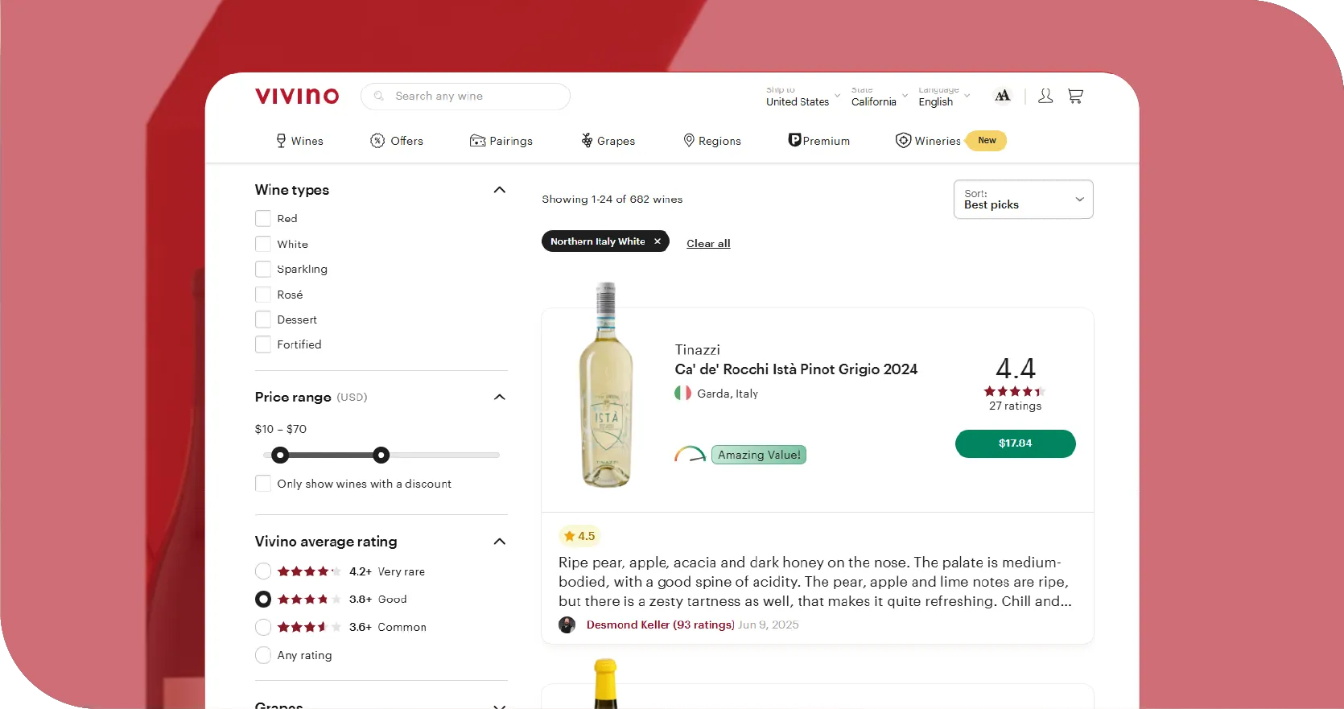
Task: Click the $17.84 price button
Action: click(x=1015, y=443)
